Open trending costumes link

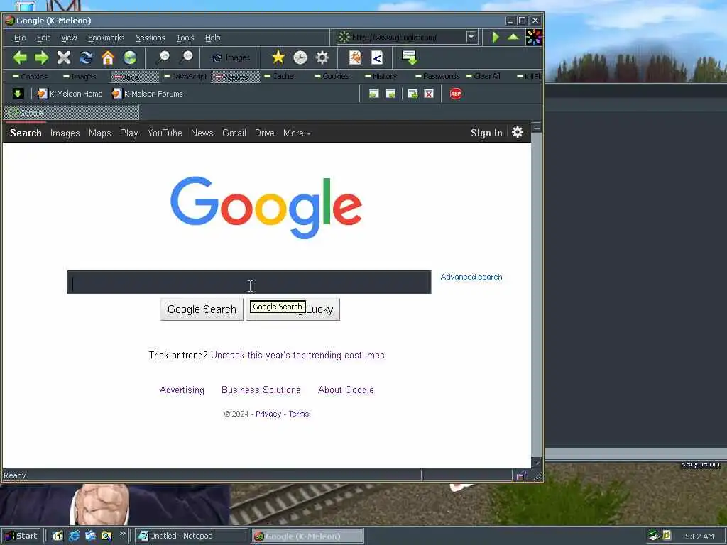(x=297, y=355)
